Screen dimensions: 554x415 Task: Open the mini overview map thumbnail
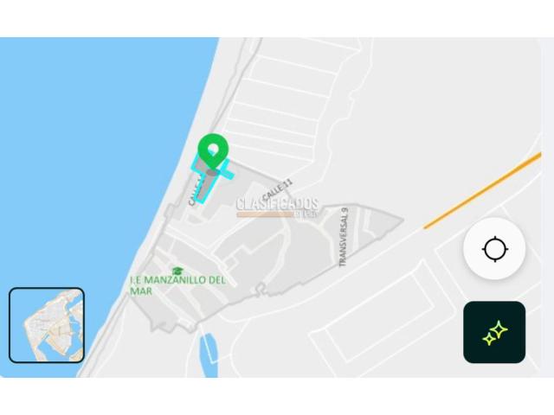tap(47, 325)
